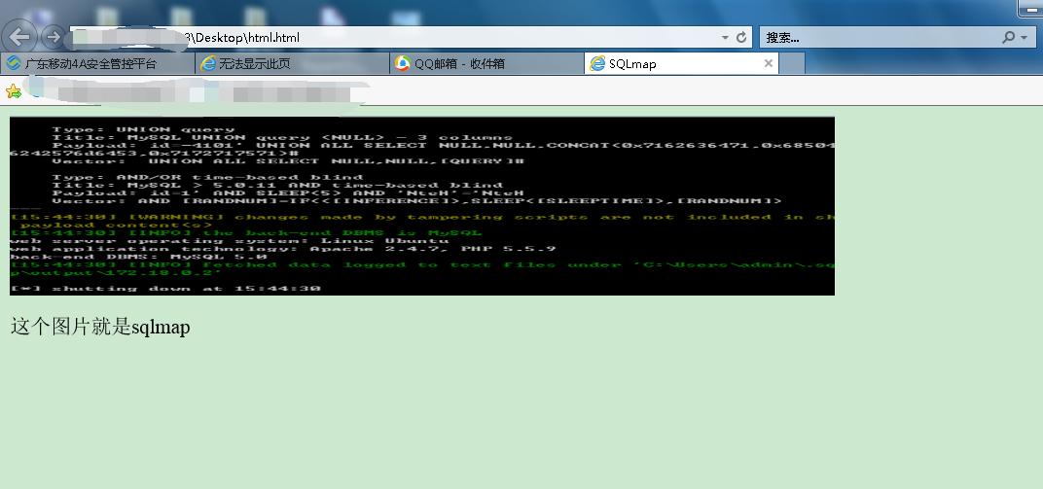
Task: Click the magnifying glass search icon
Action: pos(1008,38)
